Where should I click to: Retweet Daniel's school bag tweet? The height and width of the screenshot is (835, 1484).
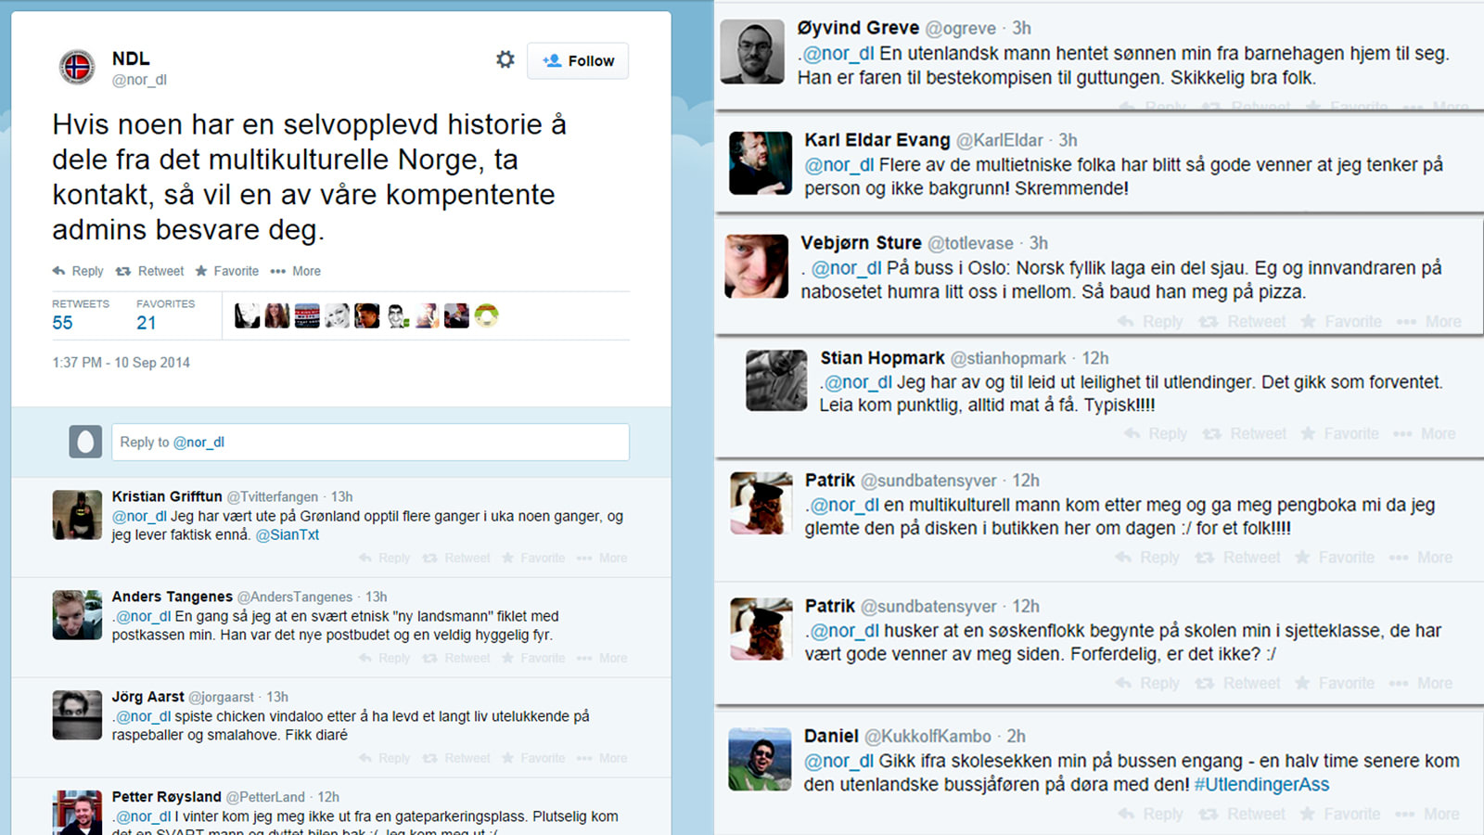point(1243,815)
